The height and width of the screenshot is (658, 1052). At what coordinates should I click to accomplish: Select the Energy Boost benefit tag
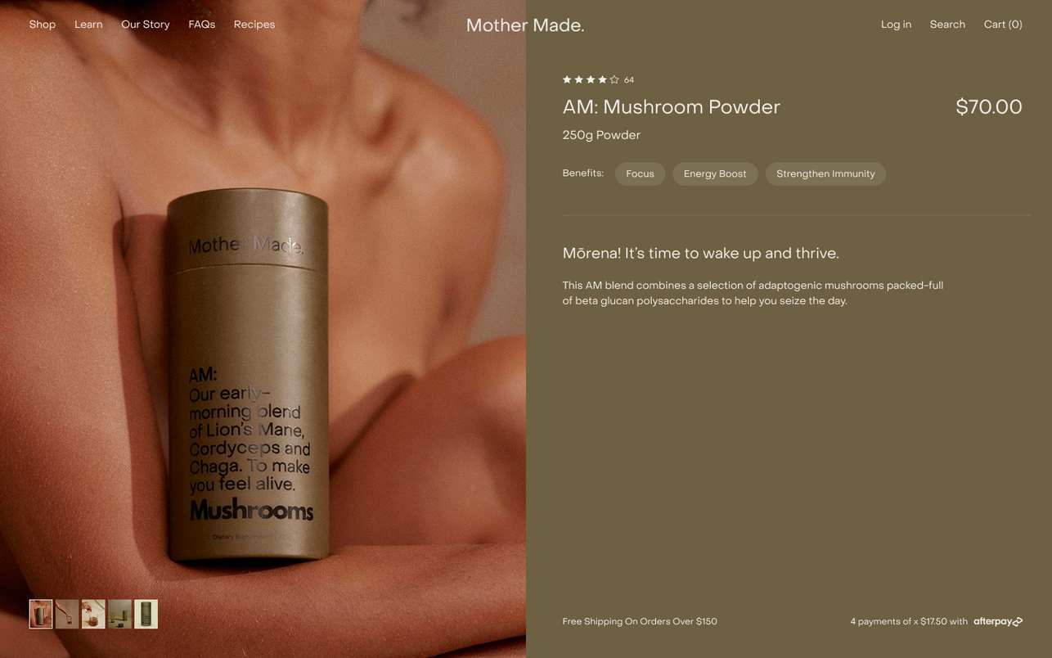click(x=715, y=174)
